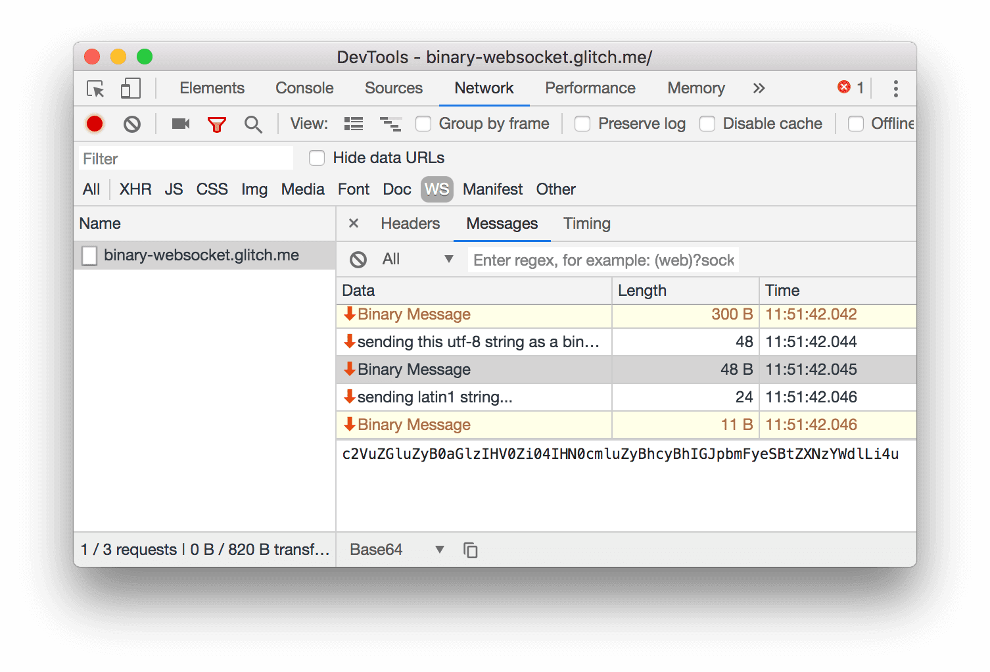Select the inspect element cursor icon
Viewport: 990px width, 672px height.
pos(95,88)
